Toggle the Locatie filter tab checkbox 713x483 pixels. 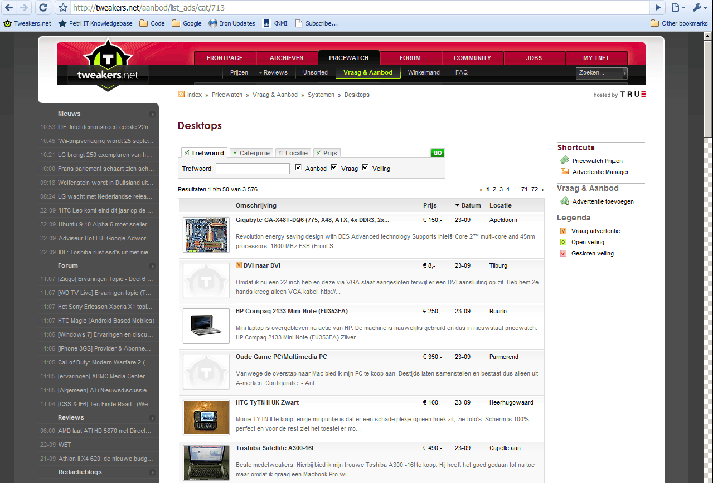(281, 152)
